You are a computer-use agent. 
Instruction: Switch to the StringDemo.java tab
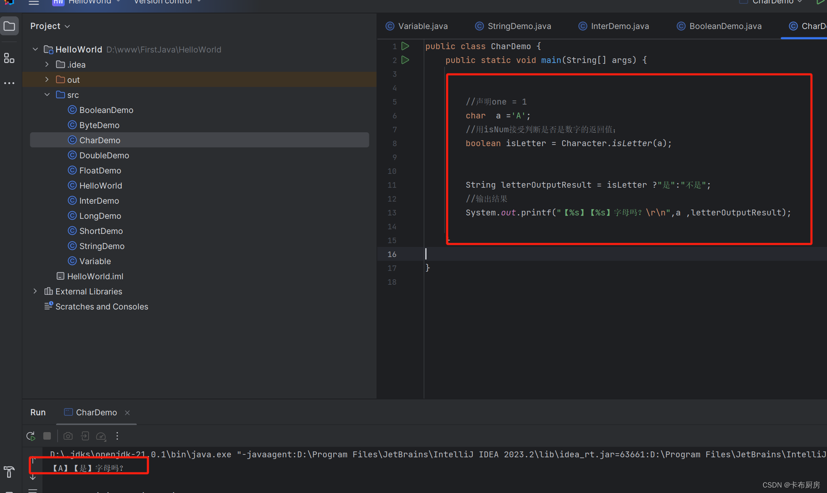click(519, 26)
